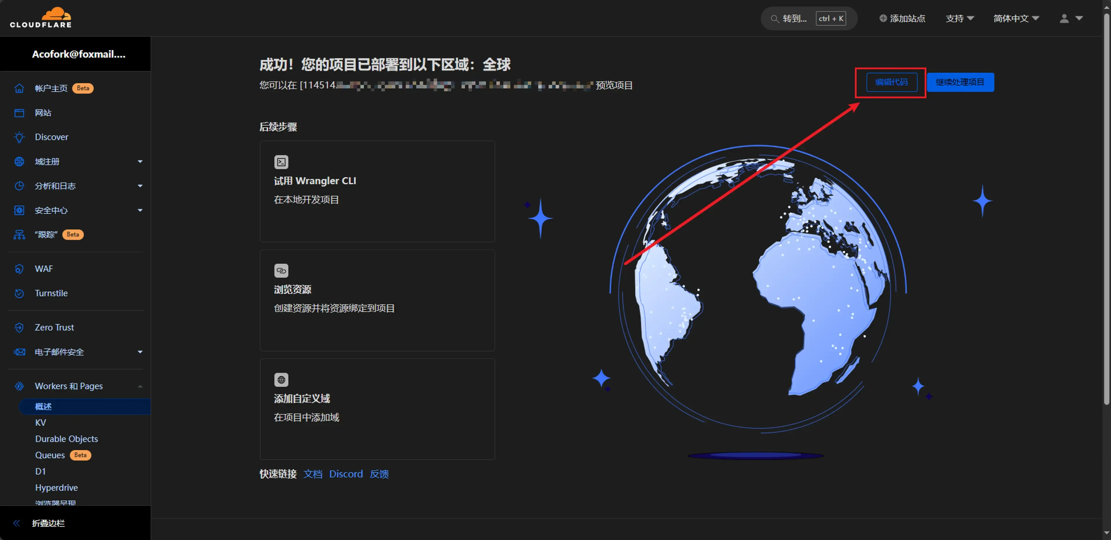1111x540 pixels.
Task: Click the Cloudflare logo
Action: [41, 18]
